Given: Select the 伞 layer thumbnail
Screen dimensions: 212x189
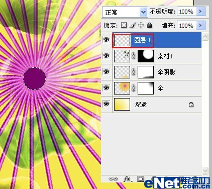Looking at the screenshot, I should [x=122, y=88].
